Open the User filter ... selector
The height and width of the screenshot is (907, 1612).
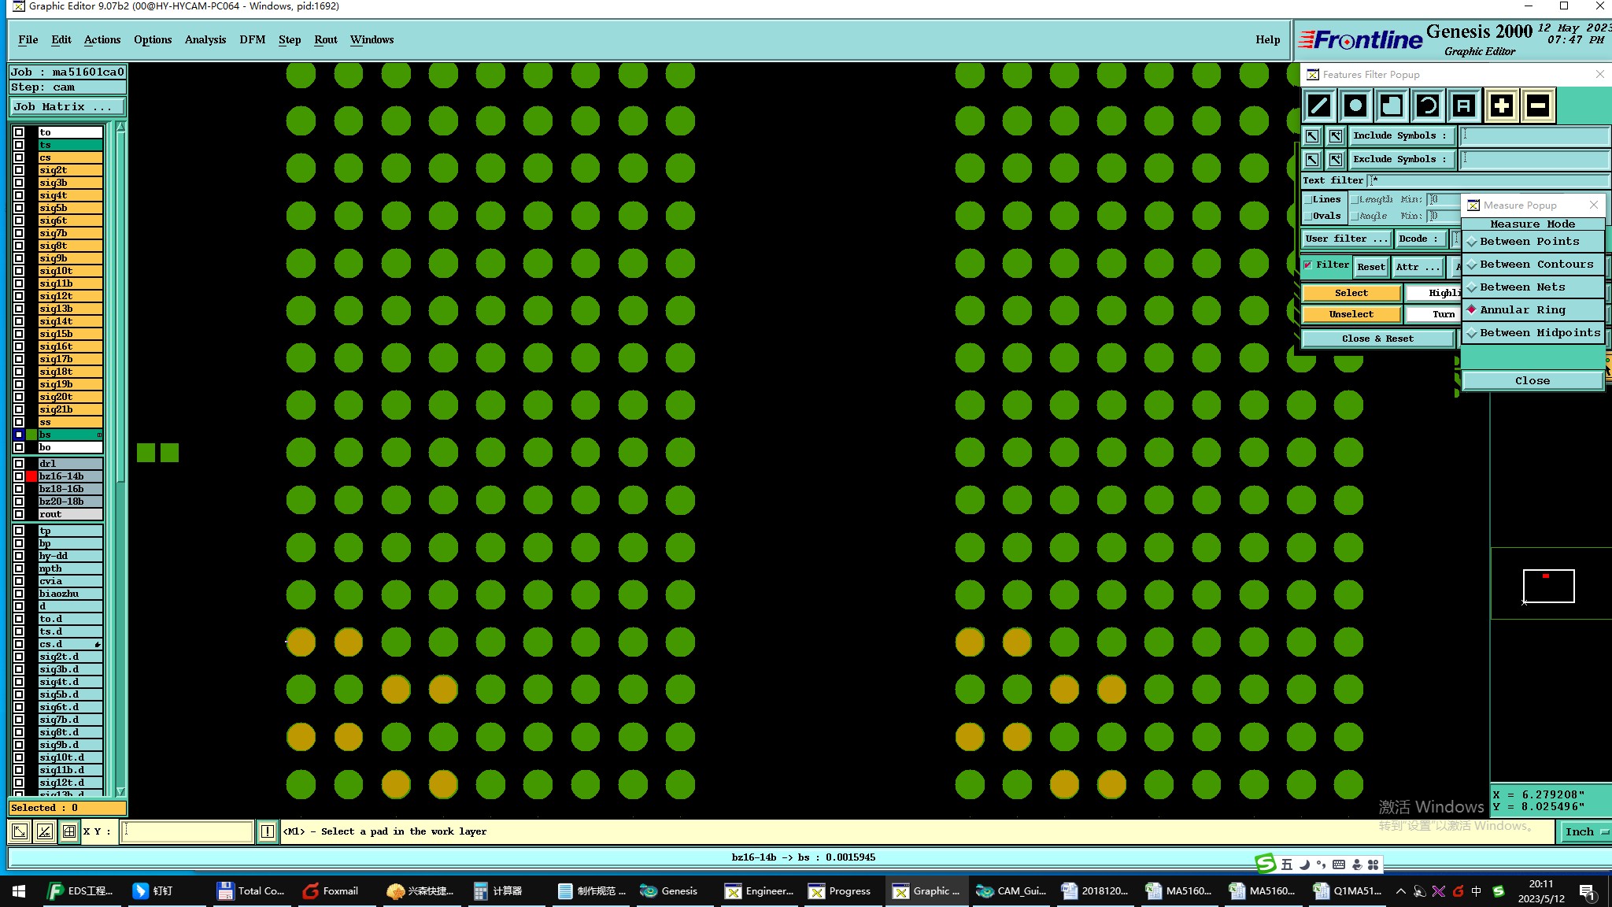point(1346,239)
